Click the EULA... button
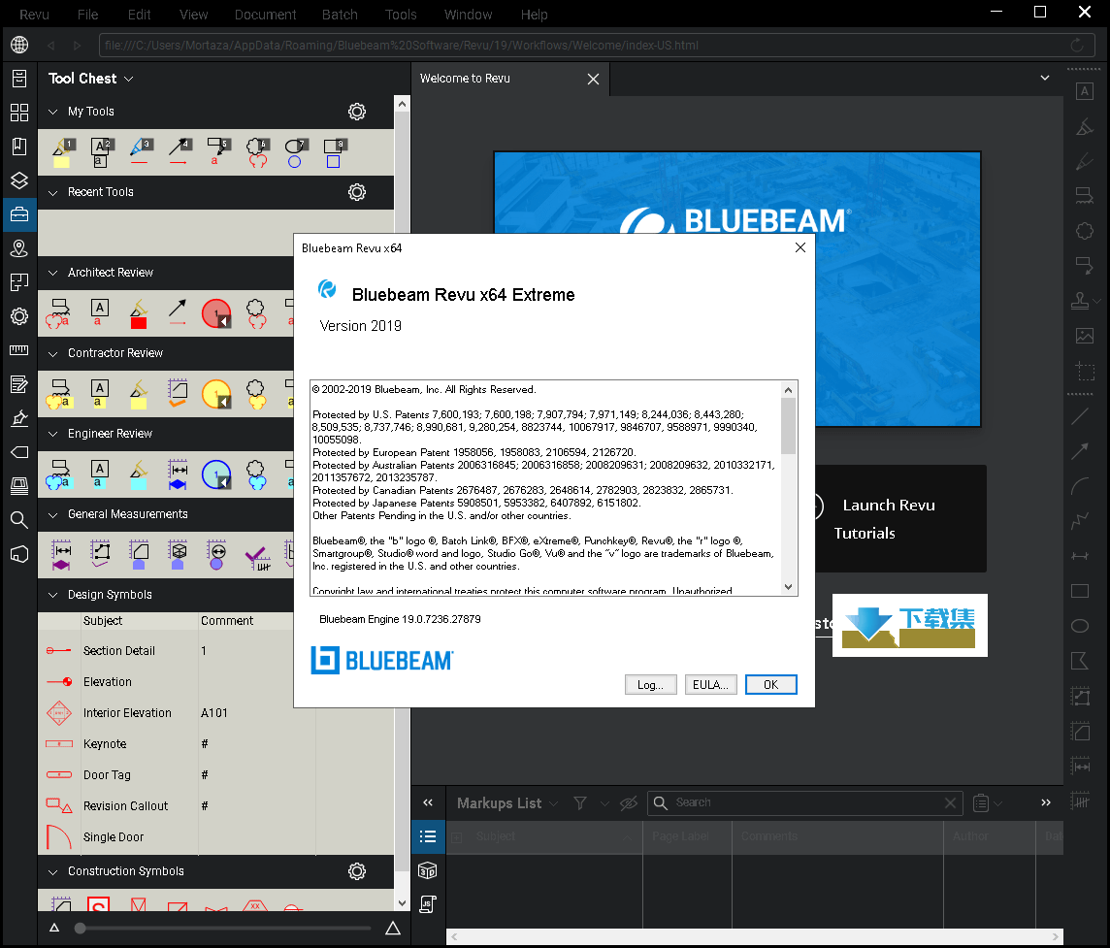The height and width of the screenshot is (948, 1110). 711,685
